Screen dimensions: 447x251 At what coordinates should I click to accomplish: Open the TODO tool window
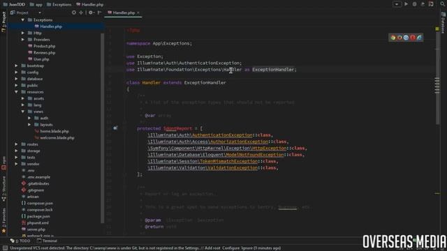click(20, 241)
